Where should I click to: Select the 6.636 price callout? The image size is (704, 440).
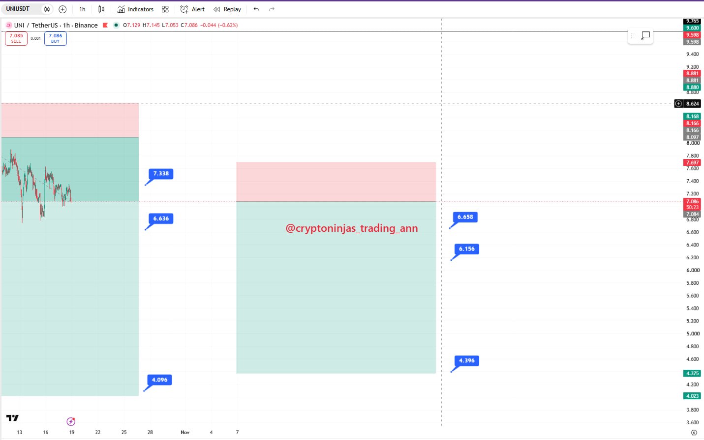tap(161, 219)
